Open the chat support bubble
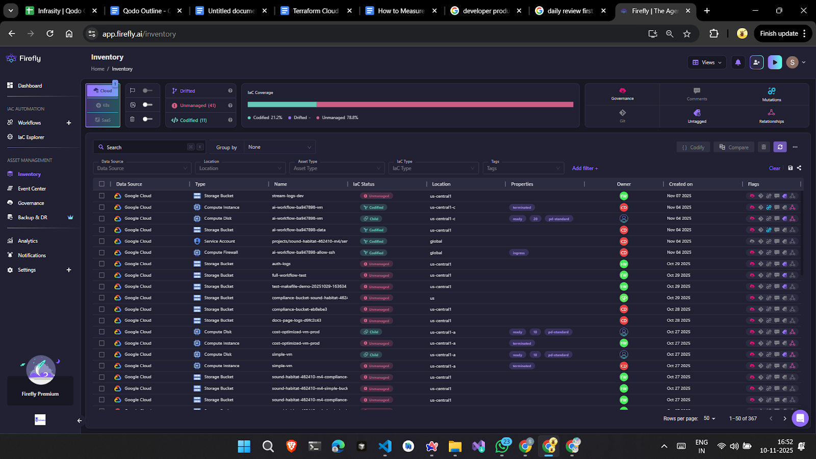This screenshot has height=459, width=816. coord(800,418)
